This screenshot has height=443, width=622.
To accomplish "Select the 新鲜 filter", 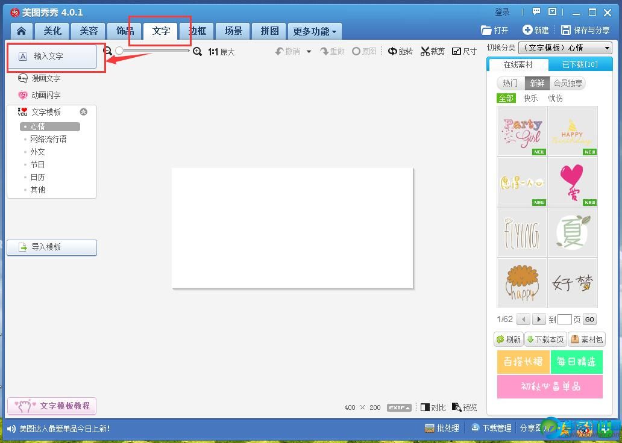I will coord(537,83).
